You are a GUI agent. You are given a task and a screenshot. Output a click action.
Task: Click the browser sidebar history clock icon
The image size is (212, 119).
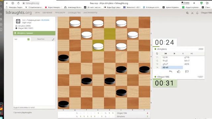tap(1, 9)
